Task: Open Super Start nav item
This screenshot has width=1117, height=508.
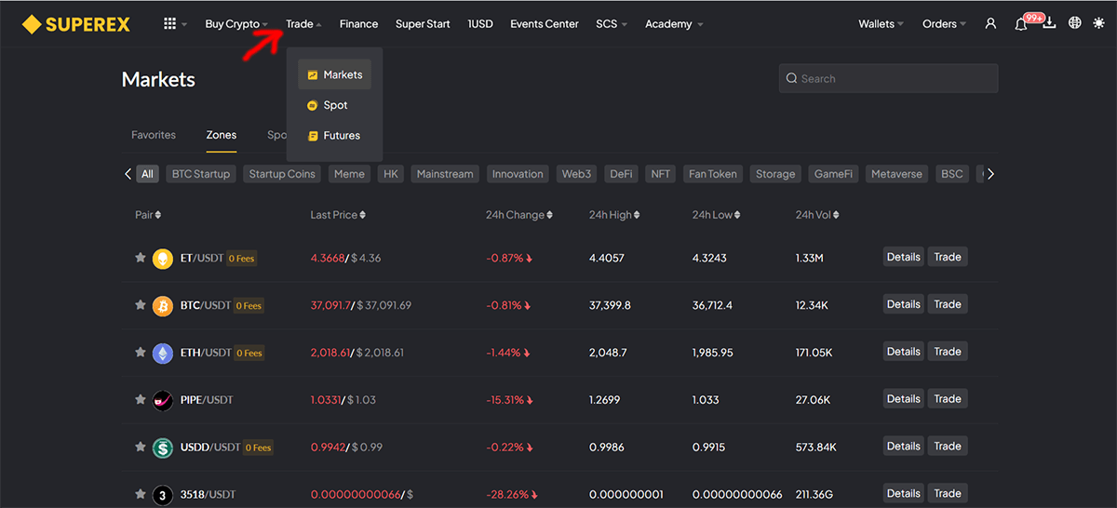Action: click(x=423, y=24)
